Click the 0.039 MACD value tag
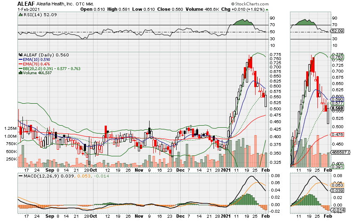Screen dimensions: 354x221 click(337, 191)
